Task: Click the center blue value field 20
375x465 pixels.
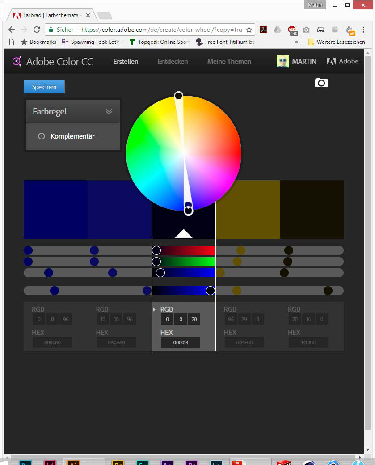Action: [194, 319]
